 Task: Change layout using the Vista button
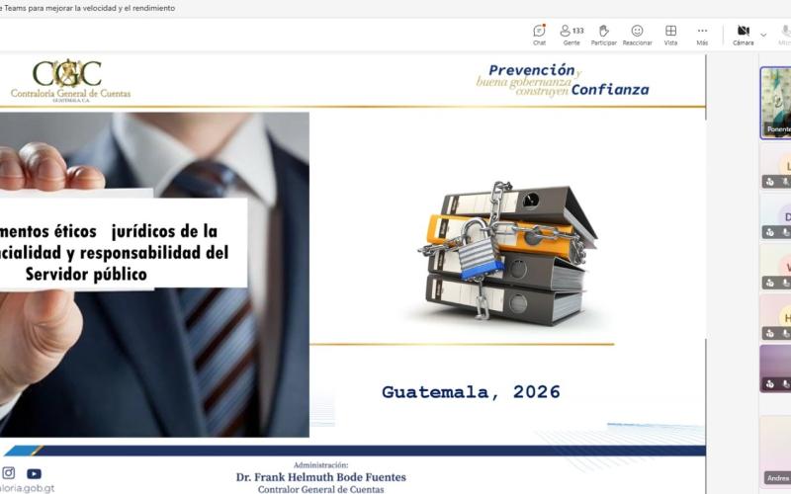[670, 36]
